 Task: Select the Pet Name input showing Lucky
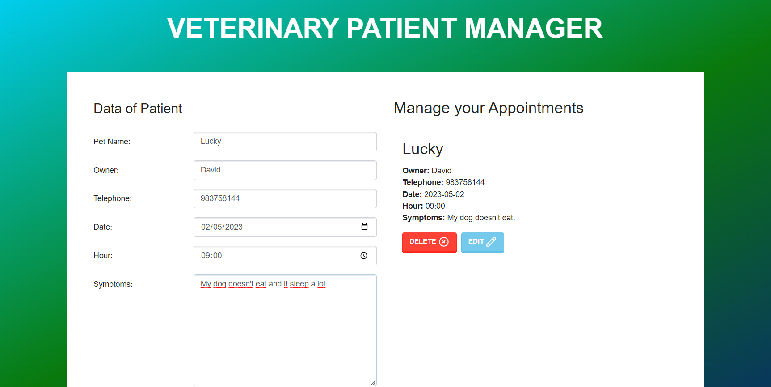285,142
